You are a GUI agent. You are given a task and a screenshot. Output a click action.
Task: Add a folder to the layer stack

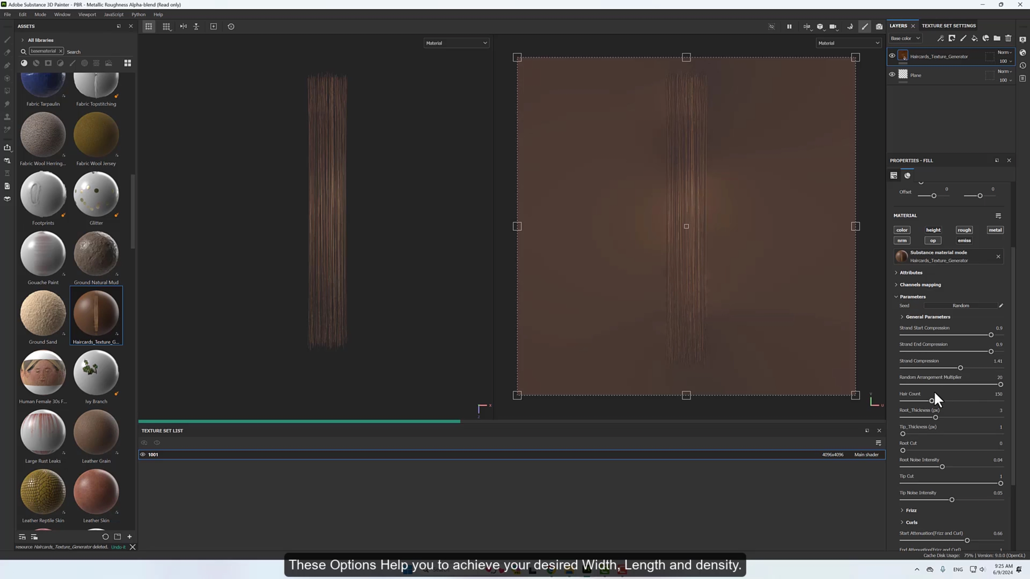997,38
